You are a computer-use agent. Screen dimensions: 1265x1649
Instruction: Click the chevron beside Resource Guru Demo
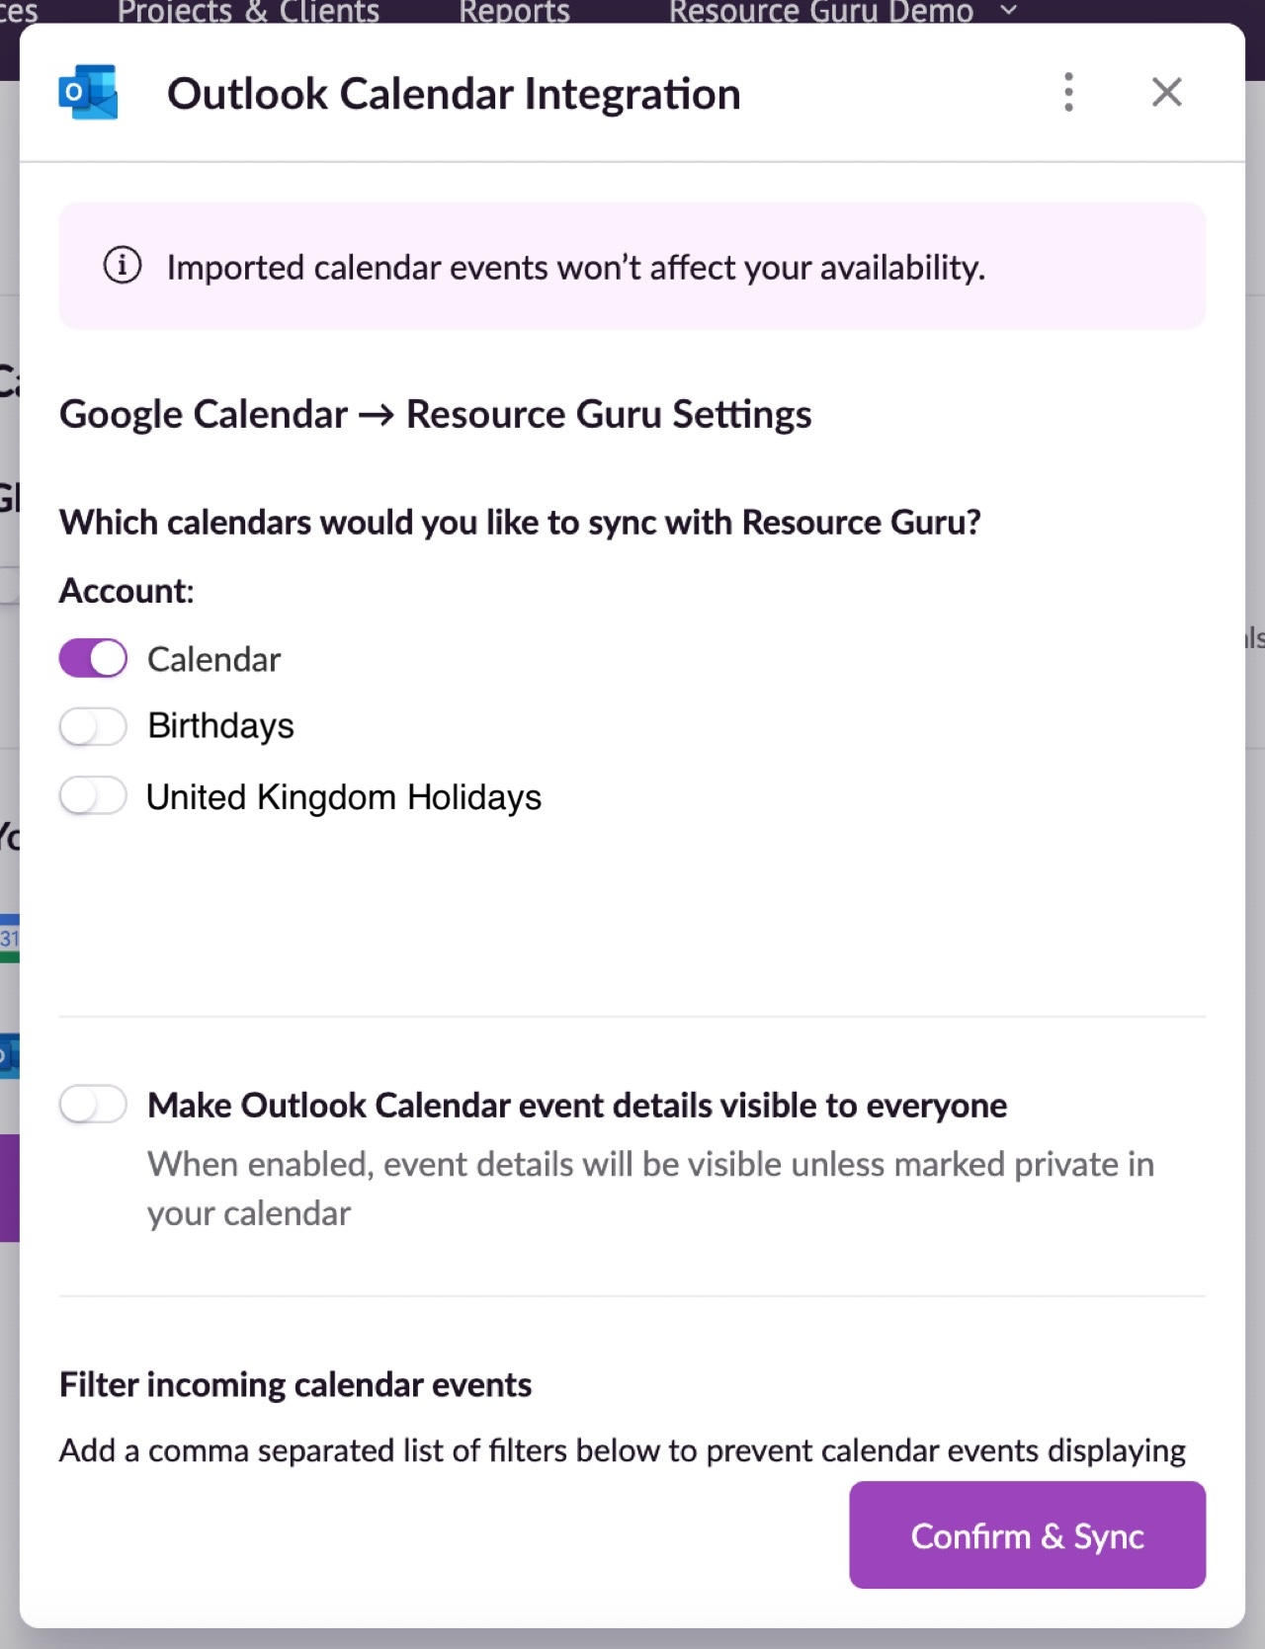click(1008, 10)
